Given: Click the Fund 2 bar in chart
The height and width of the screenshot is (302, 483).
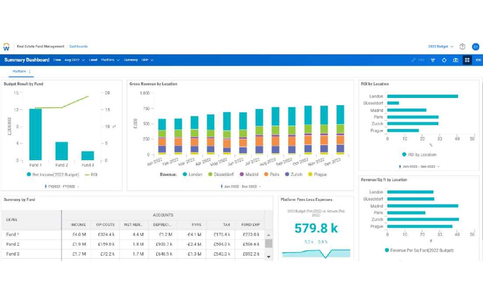Looking at the screenshot, I should click(62, 151).
